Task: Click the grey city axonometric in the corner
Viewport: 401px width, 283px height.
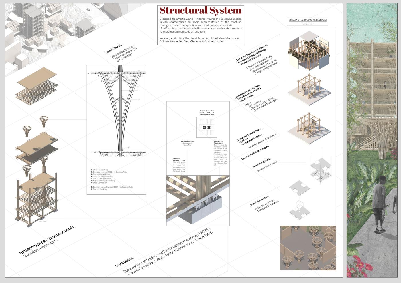Action: click(37, 31)
